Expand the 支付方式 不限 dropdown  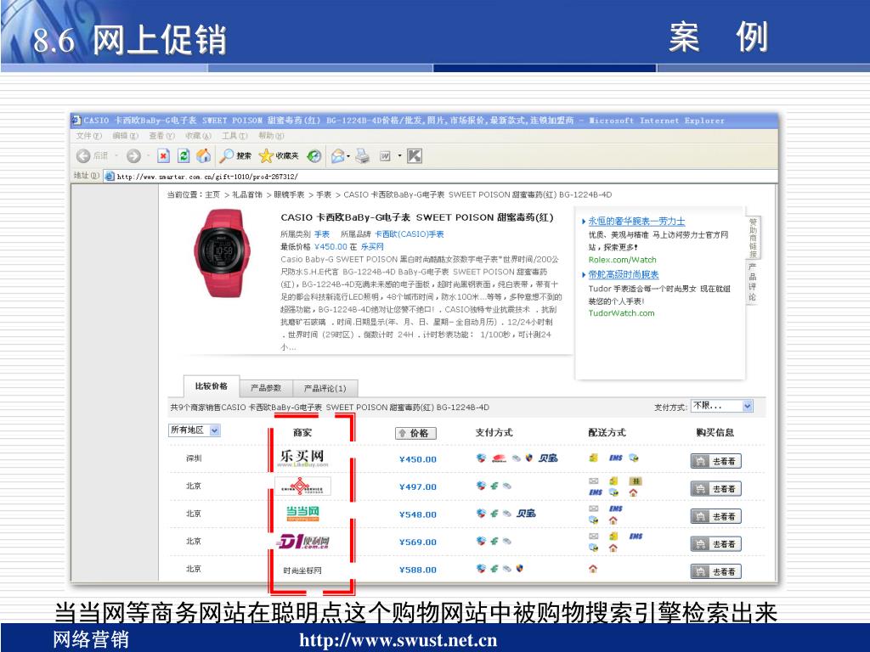(722, 406)
